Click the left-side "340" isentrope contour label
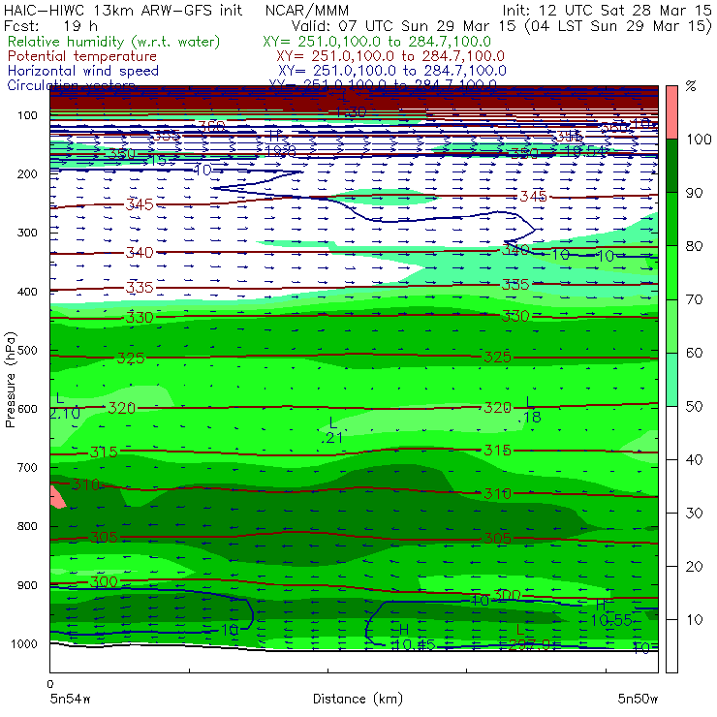 coord(140,252)
